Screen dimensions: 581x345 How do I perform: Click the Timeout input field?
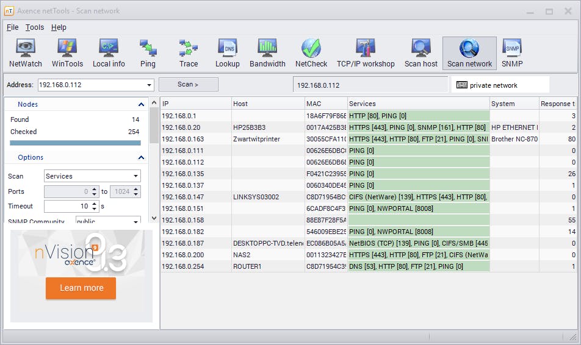coord(67,206)
